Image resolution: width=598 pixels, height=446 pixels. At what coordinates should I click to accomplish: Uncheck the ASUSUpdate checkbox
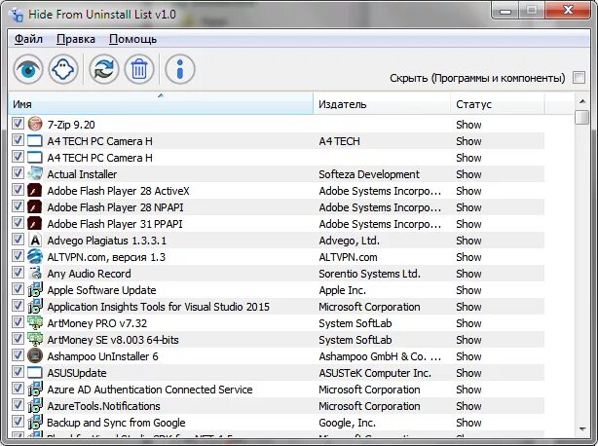(18, 372)
